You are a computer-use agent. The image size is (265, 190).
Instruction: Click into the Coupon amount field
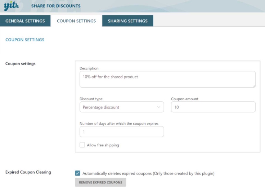click(213, 107)
